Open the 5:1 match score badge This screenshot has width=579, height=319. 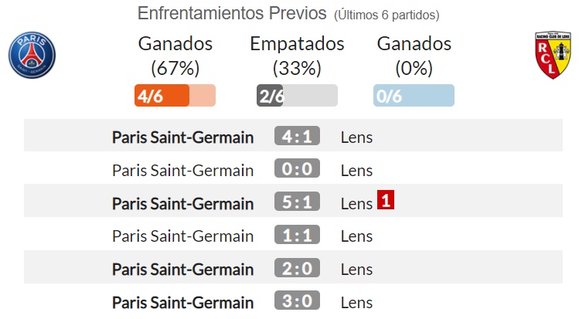point(297,202)
